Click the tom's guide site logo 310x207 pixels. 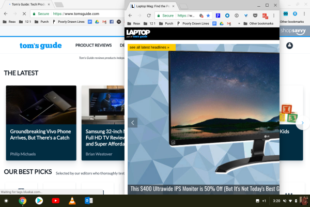pyautogui.click(x=40, y=46)
